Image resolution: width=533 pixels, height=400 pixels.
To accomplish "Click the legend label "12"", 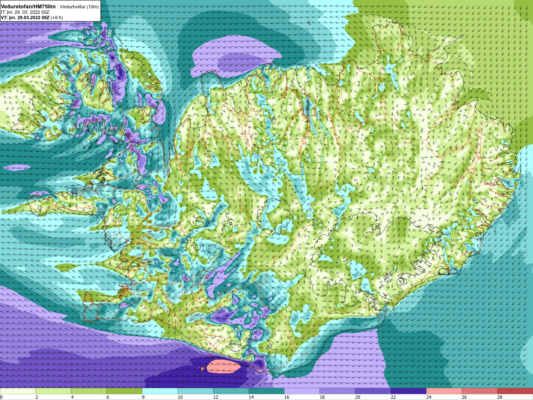I will 216,397.
